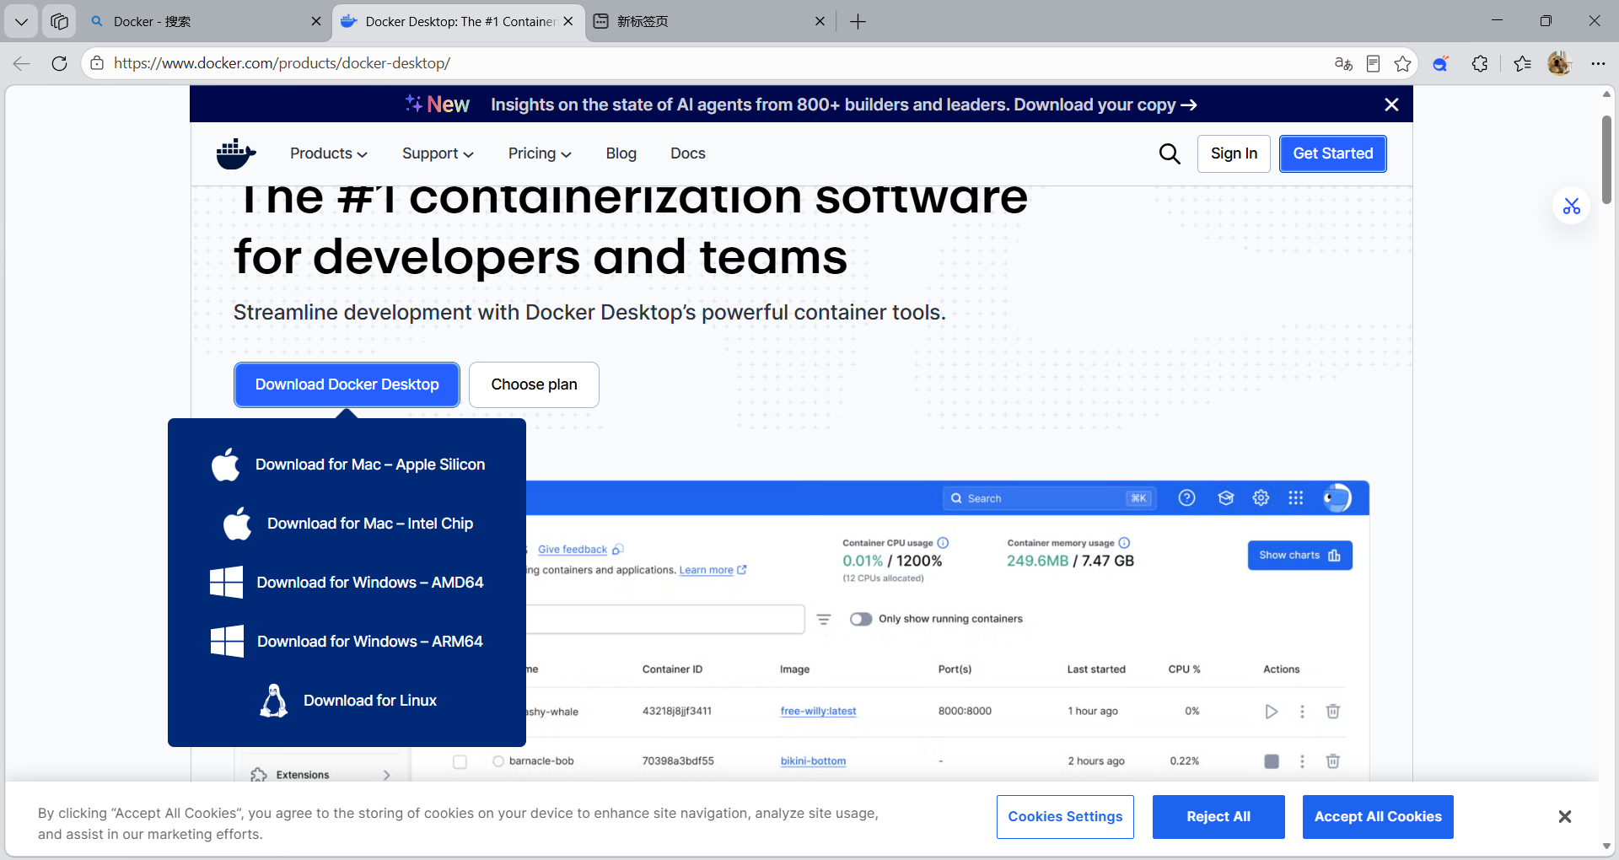This screenshot has width=1619, height=860.
Task: Open the tab actions workspace icon
Action: (59, 21)
